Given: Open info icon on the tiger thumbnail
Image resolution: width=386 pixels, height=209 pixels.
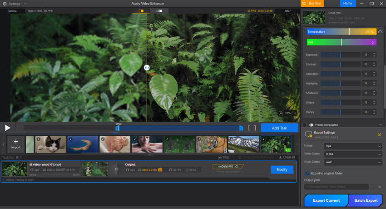Looking at the screenshot, I should (199, 139).
